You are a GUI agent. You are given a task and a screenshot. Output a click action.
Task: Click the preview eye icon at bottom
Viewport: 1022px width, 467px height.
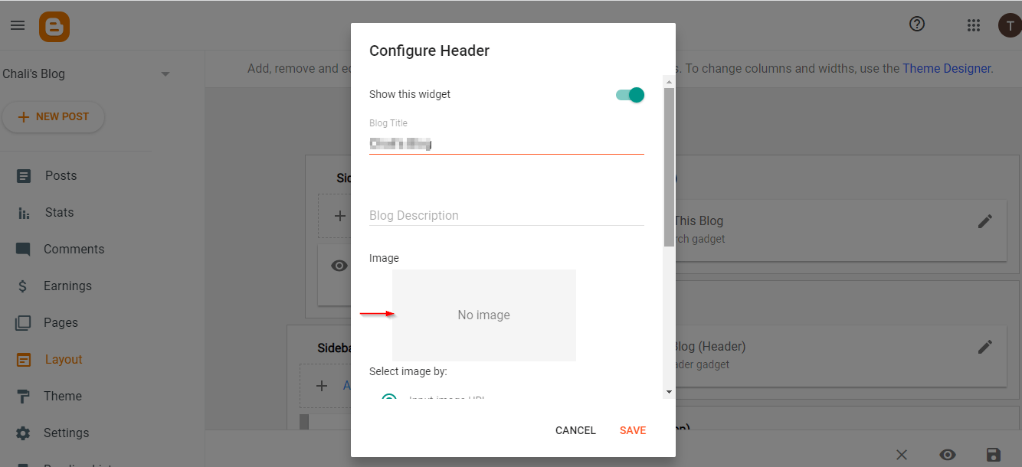coord(948,455)
